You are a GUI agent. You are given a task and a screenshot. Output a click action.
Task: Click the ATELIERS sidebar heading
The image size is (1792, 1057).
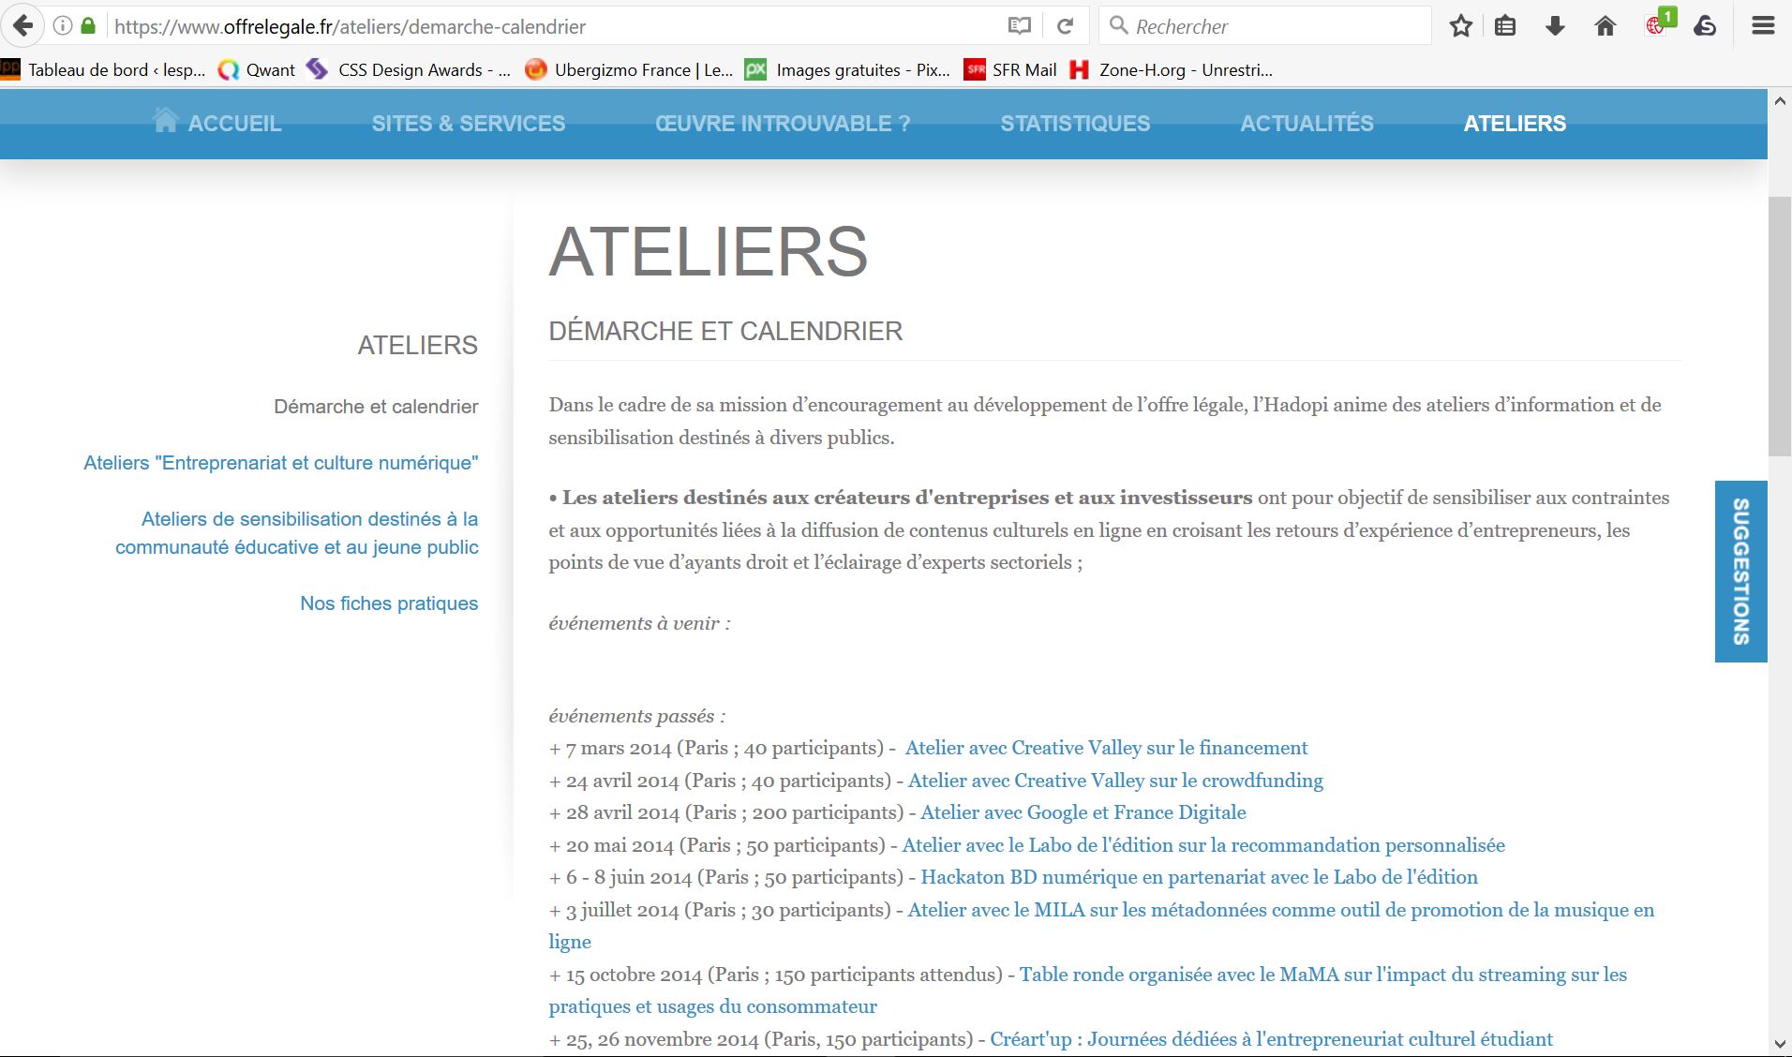pyautogui.click(x=418, y=345)
